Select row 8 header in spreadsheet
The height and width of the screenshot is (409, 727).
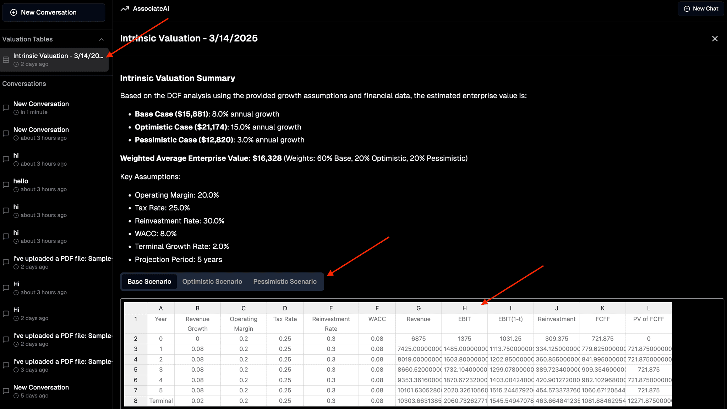coord(136,401)
